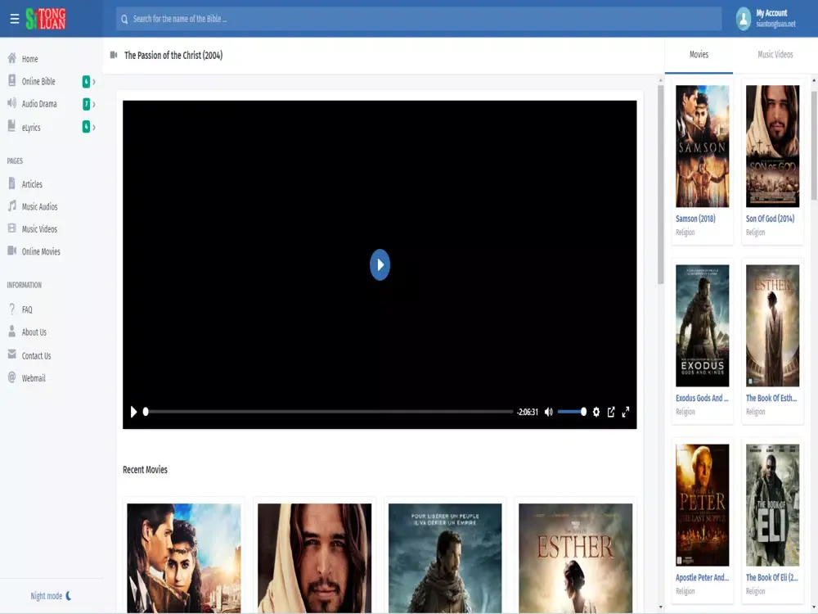The width and height of the screenshot is (818, 614).
Task: Open the Articles page
Action: click(x=32, y=184)
